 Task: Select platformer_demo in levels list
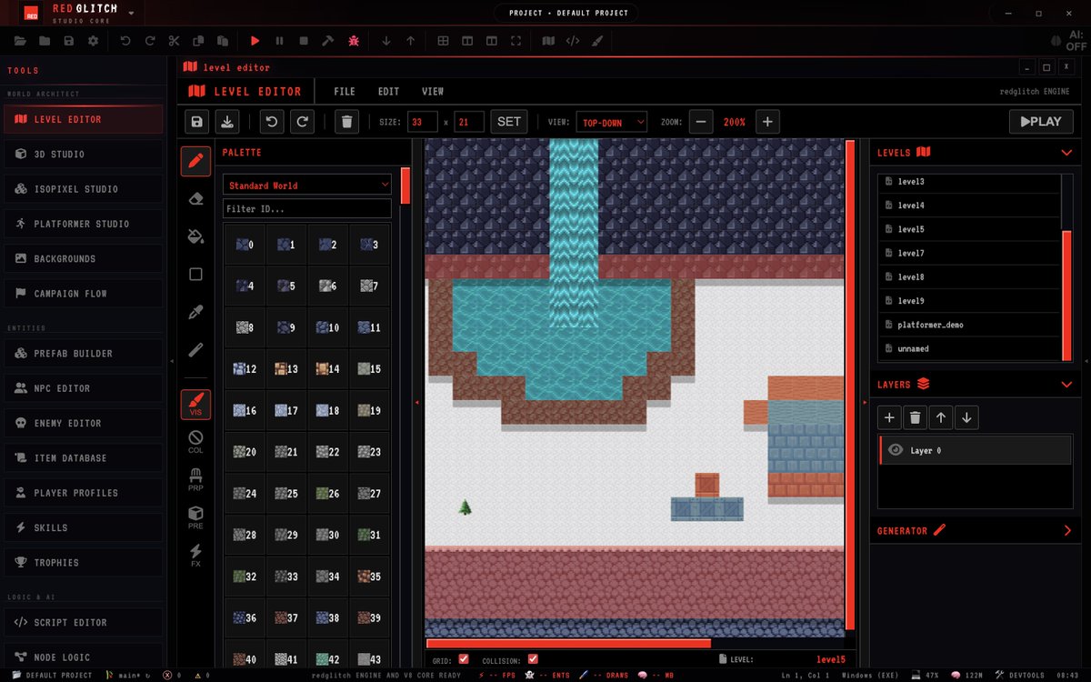pos(970,325)
